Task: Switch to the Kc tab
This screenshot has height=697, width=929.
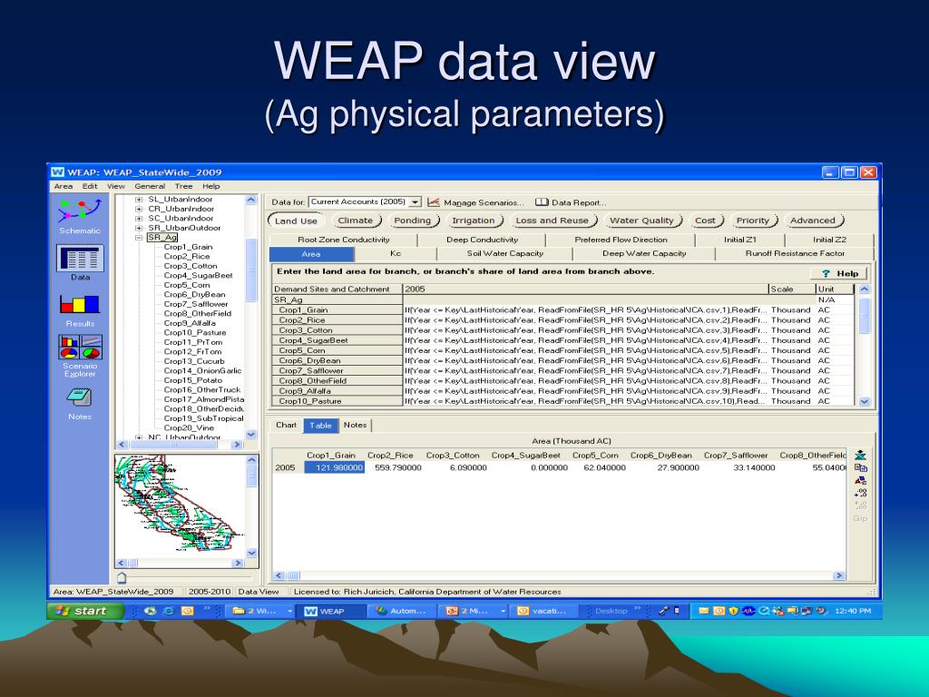Action: click(396, 254)
